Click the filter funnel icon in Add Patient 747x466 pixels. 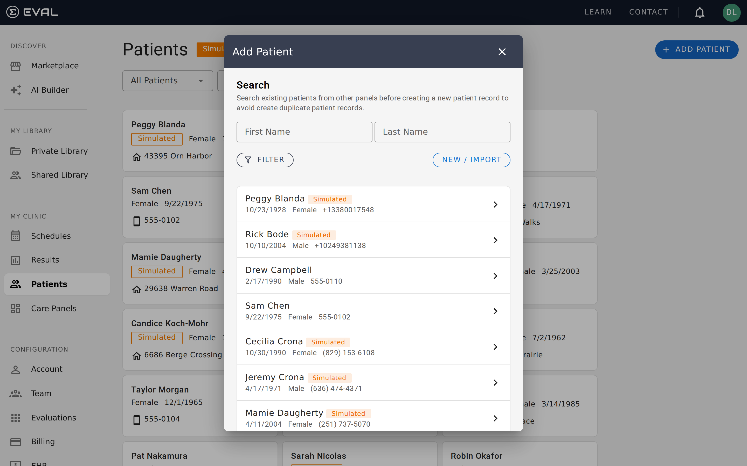pyautogui.click(x=249, y=160)
